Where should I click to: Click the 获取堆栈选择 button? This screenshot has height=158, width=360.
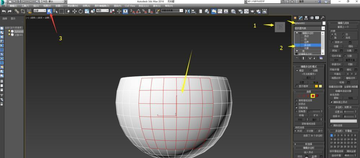[x=308, y=123]
